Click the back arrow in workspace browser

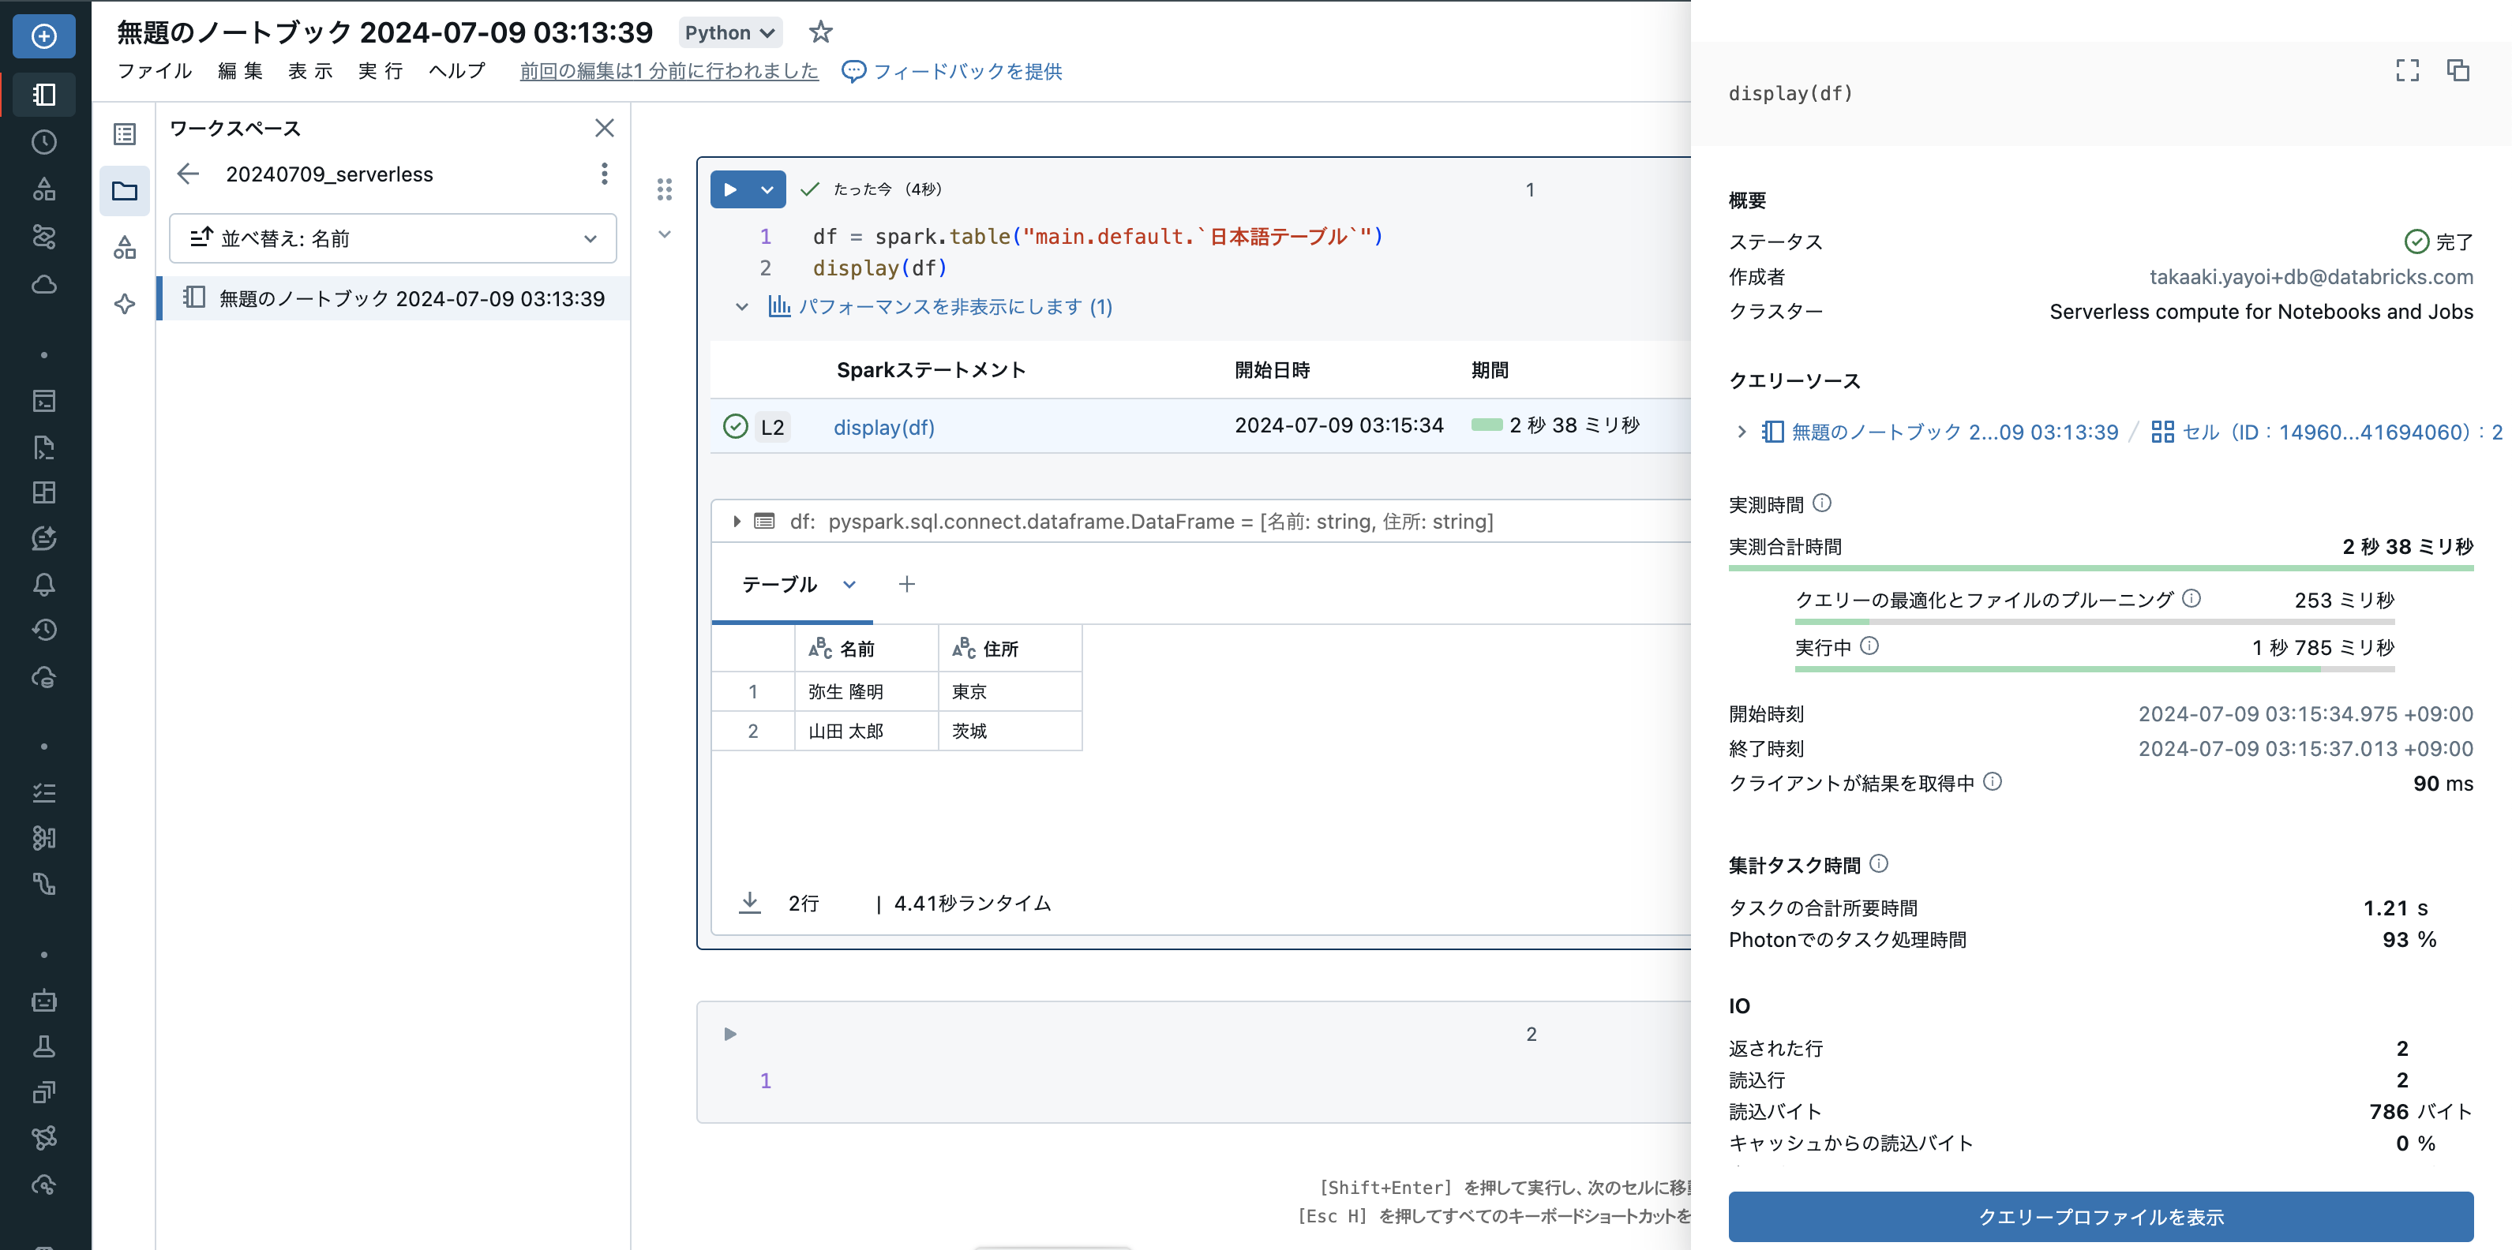[x=188, y=174]
